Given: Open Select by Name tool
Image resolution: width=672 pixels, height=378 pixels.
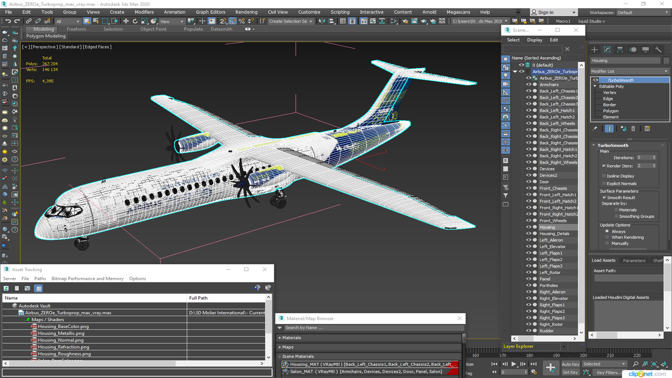Looking at the screenshot, I should point(96,21).
